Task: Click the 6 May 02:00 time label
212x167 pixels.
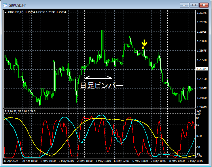Action: coord(122,161)
